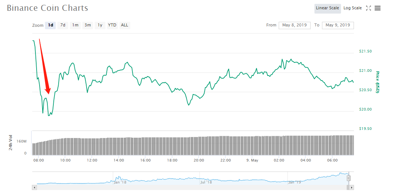
Task: Select the ALL zoom range
Action: [x=125, y=25]
